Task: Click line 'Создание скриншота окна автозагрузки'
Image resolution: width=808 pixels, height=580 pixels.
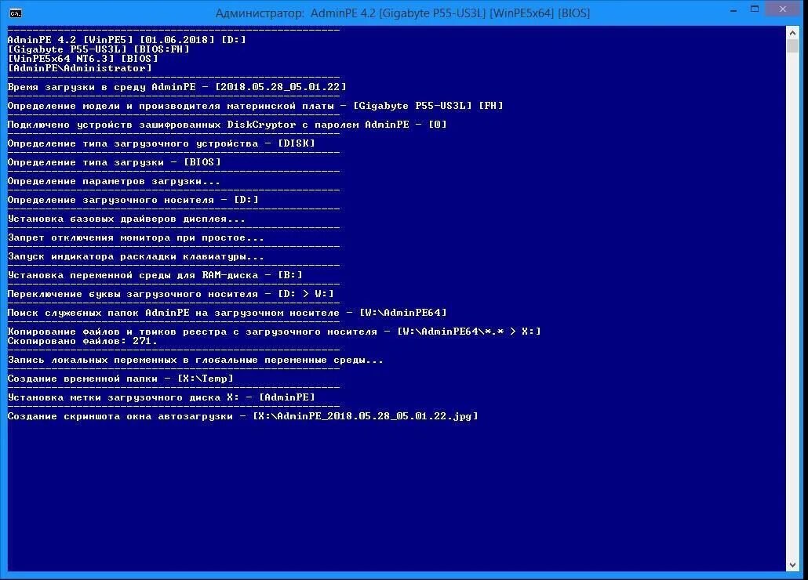Action: (x=242, y=416)
